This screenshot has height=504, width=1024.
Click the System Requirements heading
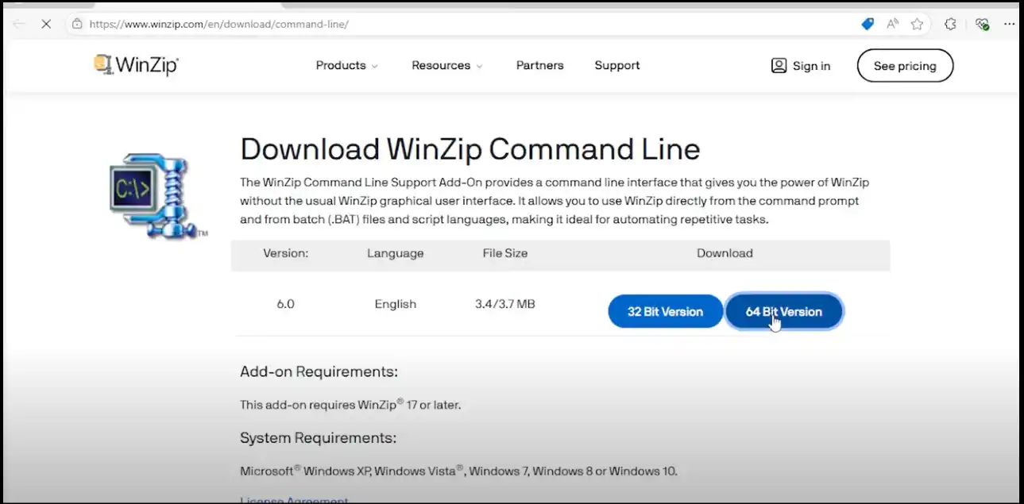(x=318, y=438)
